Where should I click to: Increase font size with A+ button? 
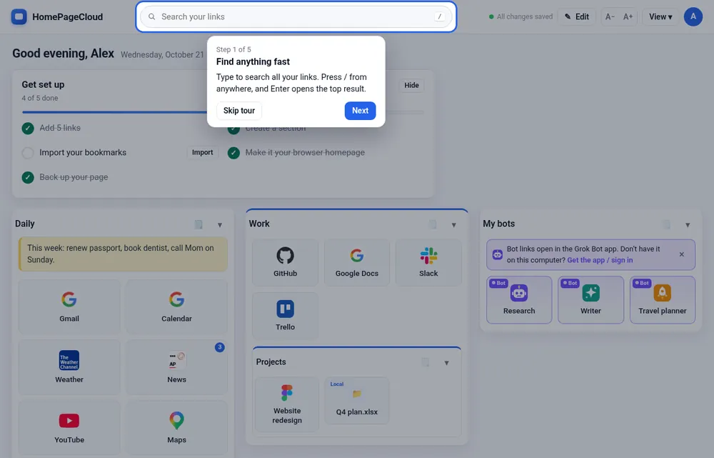(628, 17)
